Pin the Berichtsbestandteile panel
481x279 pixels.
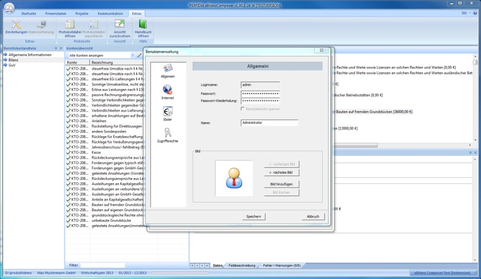[55, 48]
